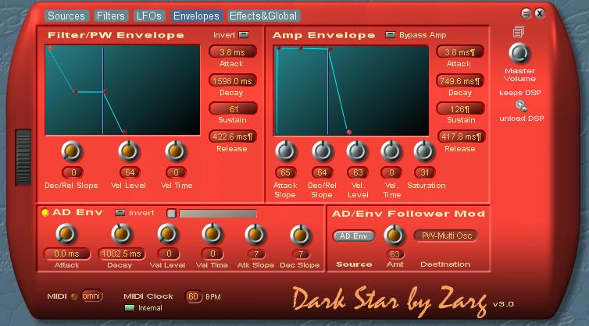Click the Amp envelope Attack 3.8 ms field
This screenshot has width=589, height=326.
point(460,52)
